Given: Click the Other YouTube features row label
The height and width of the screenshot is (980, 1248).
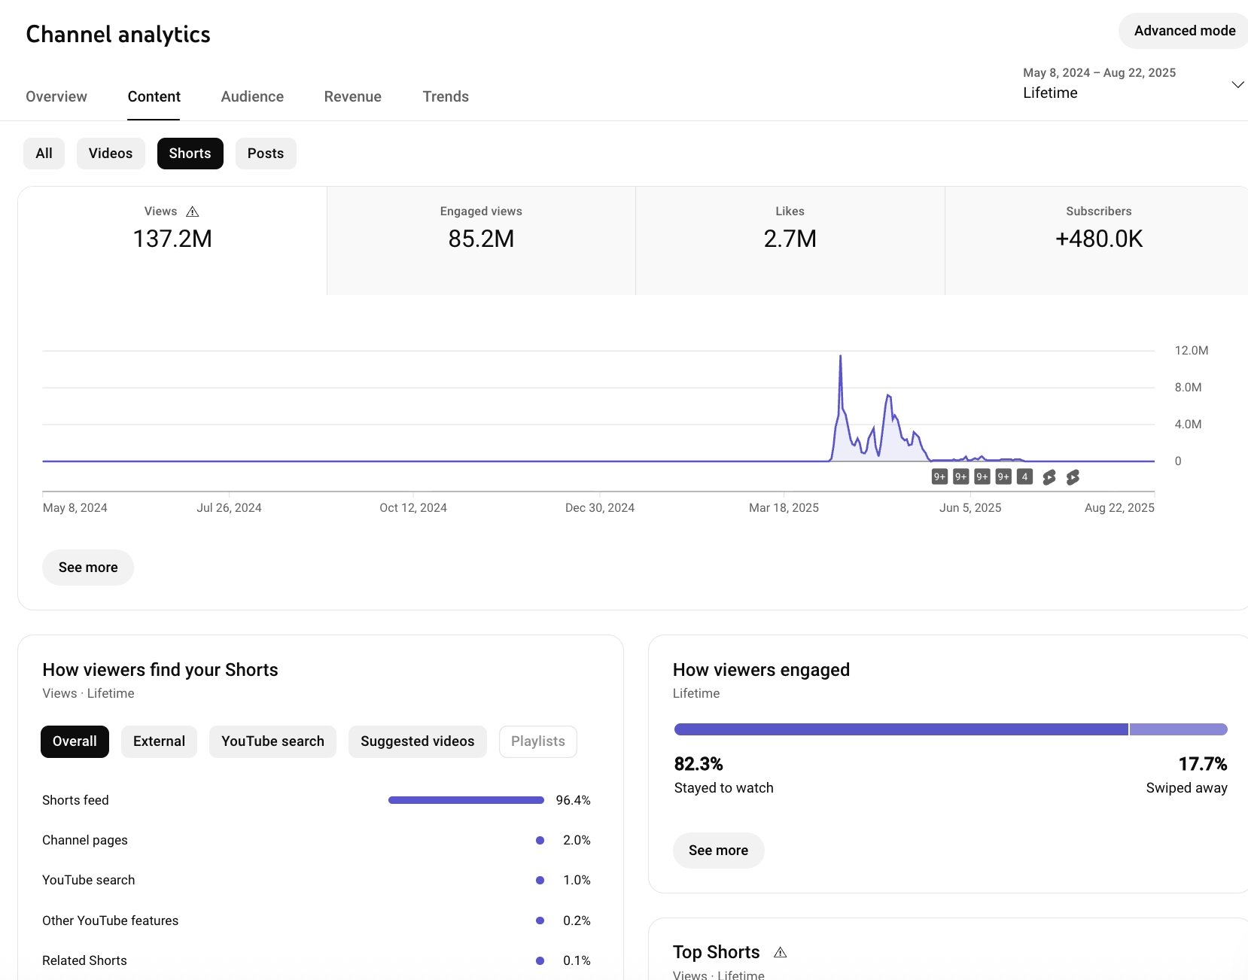Looking at the screenshot, I should [111, 921].
